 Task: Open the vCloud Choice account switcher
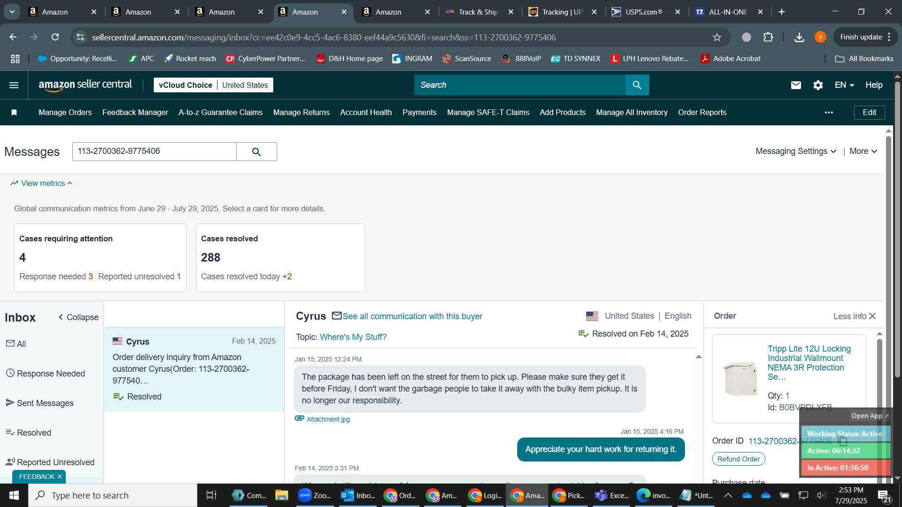[213, 85]
